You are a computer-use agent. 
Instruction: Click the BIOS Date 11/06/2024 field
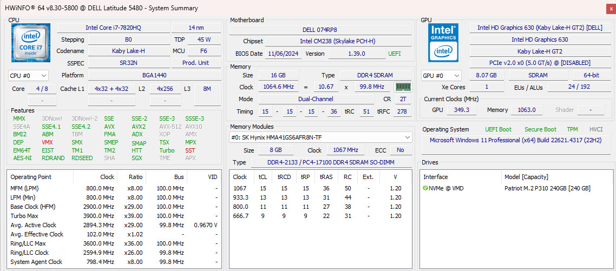284,54
